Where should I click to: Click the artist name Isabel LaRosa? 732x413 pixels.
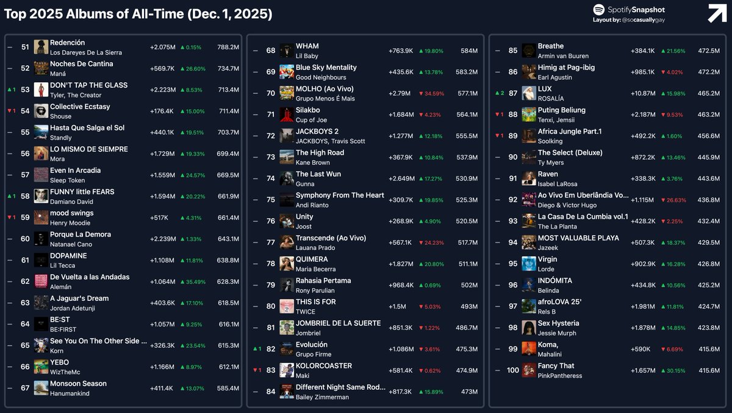point(558,184)
